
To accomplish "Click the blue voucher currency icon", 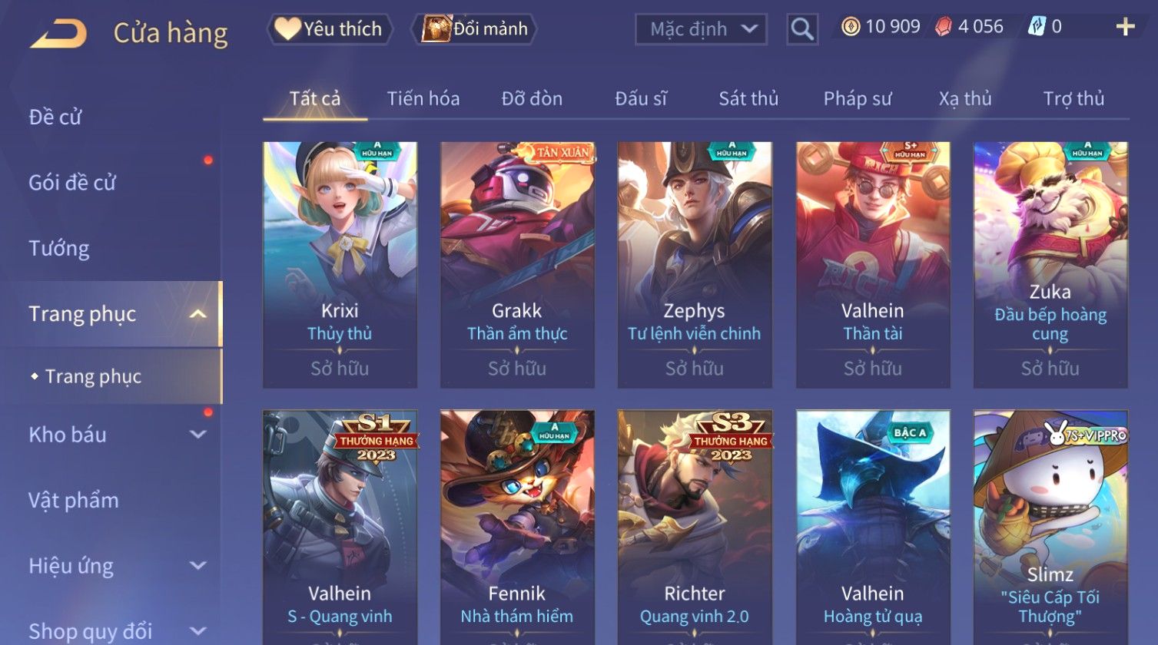I will tap(1036, 27).
